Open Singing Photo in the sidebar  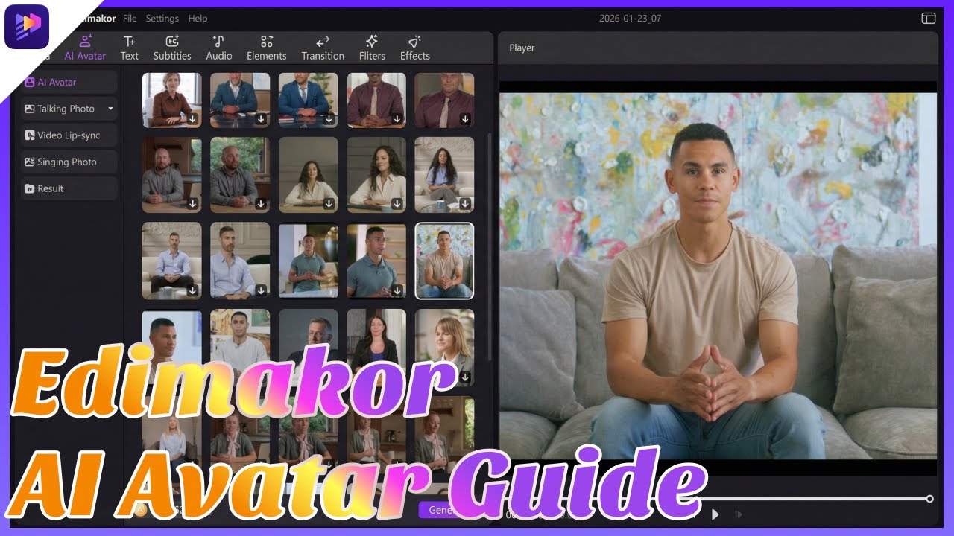tap(69, 162)
